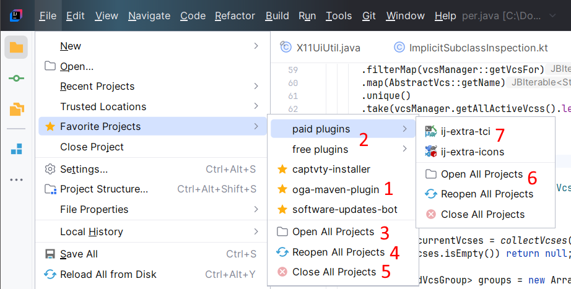Viewport: 571px width, 289px height.
Task: Click line number 61 in the editor gutter
Action: (293, 96)
